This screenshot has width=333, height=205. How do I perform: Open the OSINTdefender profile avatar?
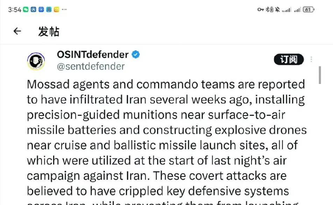[x=36, y=61]
